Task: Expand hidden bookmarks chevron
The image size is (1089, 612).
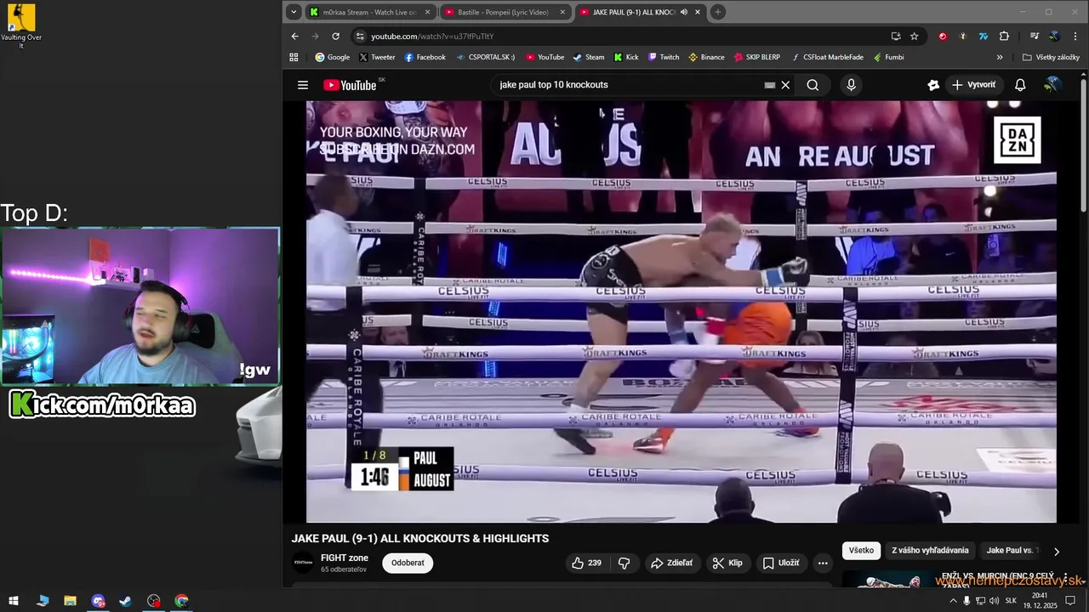Action: pyautogui.click(x=1000, y=57)
